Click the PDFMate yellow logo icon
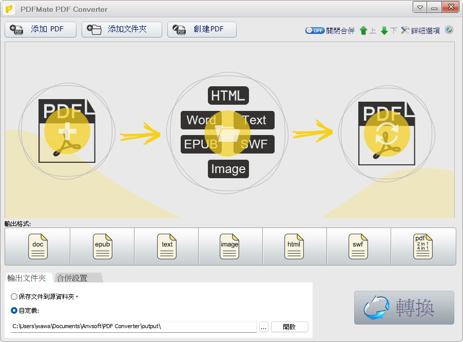The image size is (463, 342). click(x=9, y=9)
